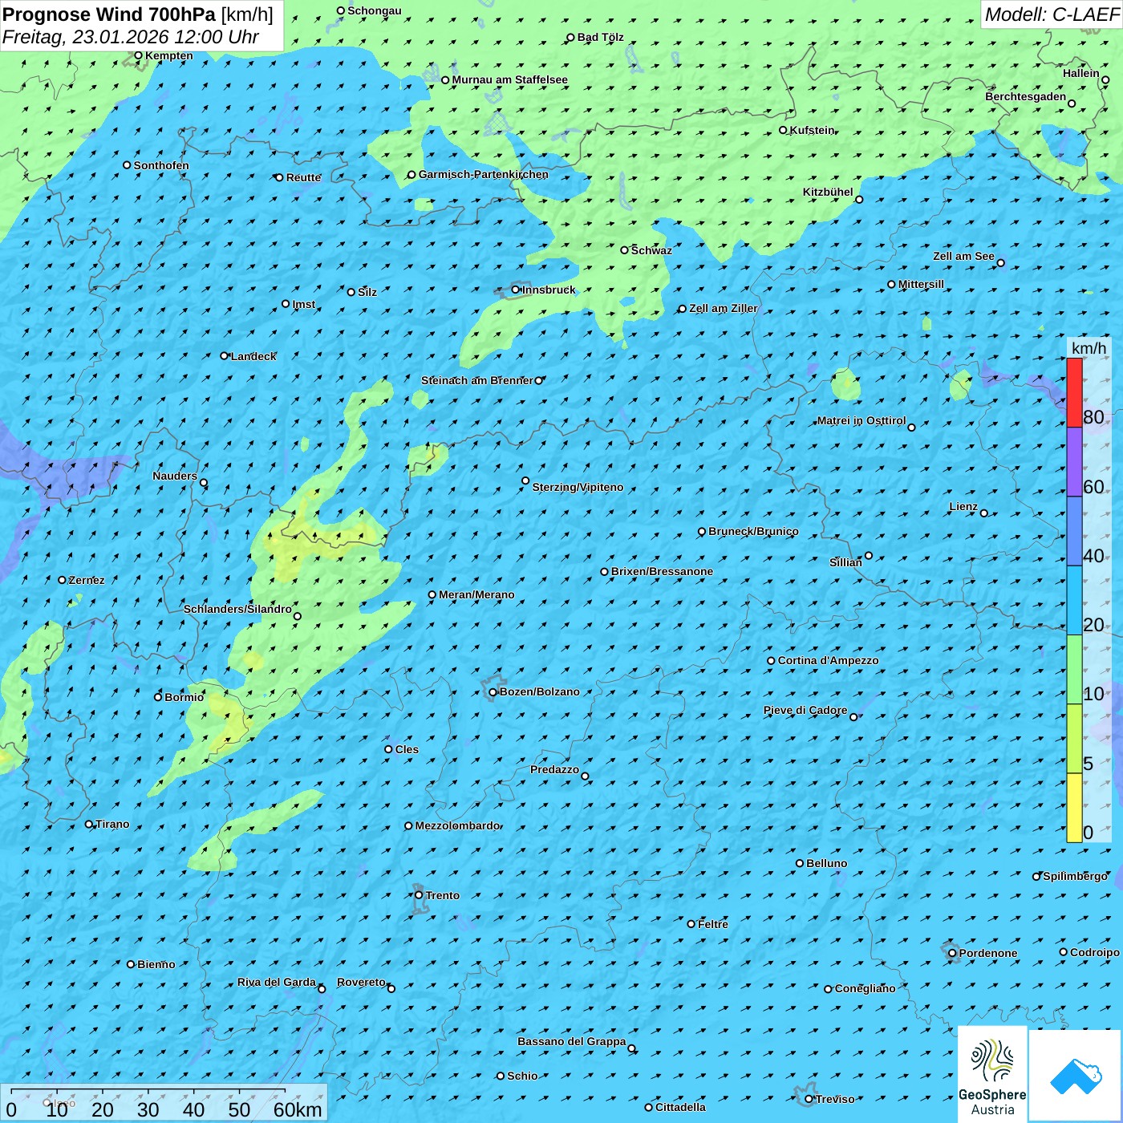Click the 'Prognose Wind 700hPa [km/h]' title
This screenshot has width=1123, height=1123.
(x=138, y=14)
